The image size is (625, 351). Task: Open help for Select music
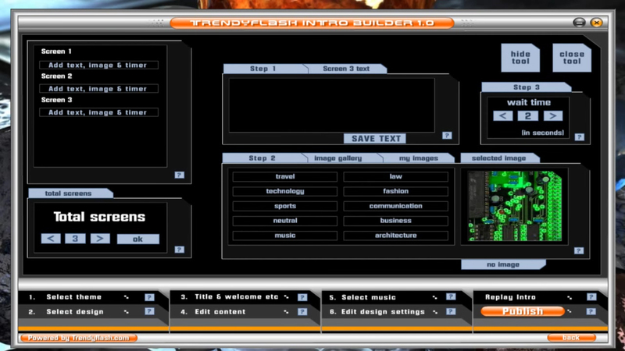(x=451, y=296)
